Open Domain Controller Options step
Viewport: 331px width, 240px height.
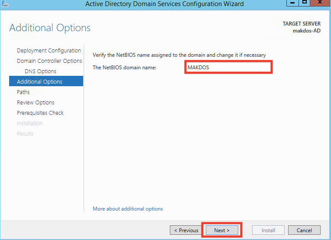pyautogui.click(x=49, y=61)
